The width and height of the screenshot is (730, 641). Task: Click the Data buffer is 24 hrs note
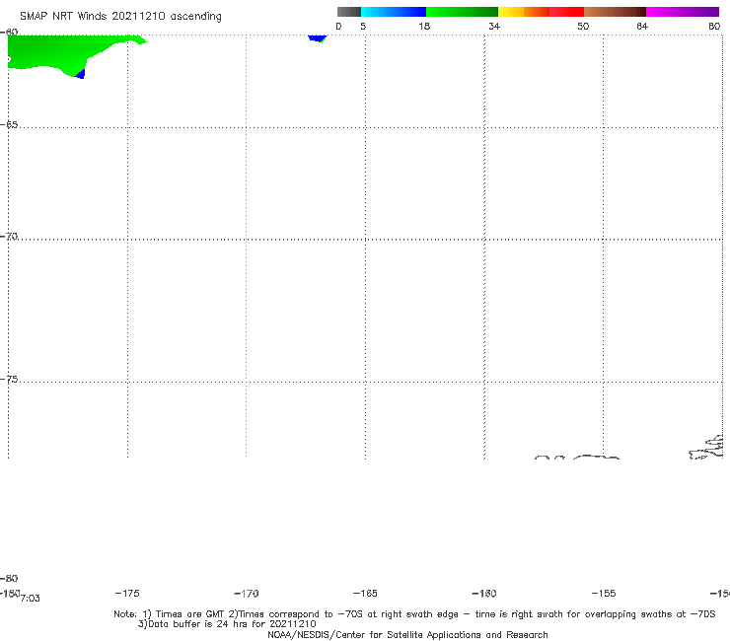[x=227, y=624]
